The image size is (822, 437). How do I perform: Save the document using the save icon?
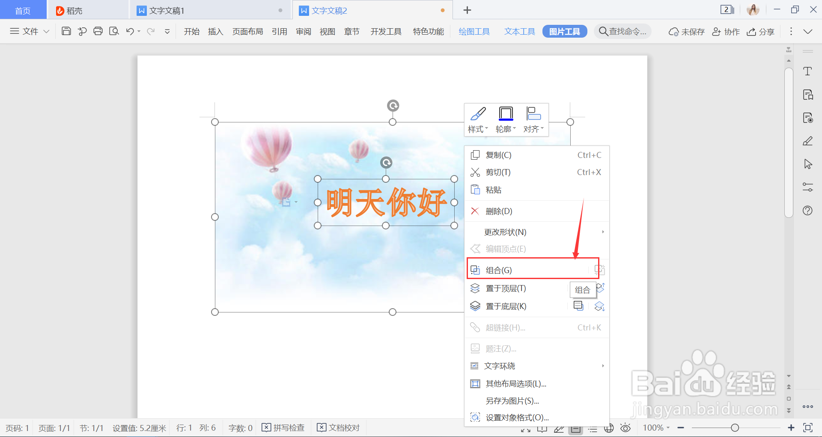click(66, 31)
